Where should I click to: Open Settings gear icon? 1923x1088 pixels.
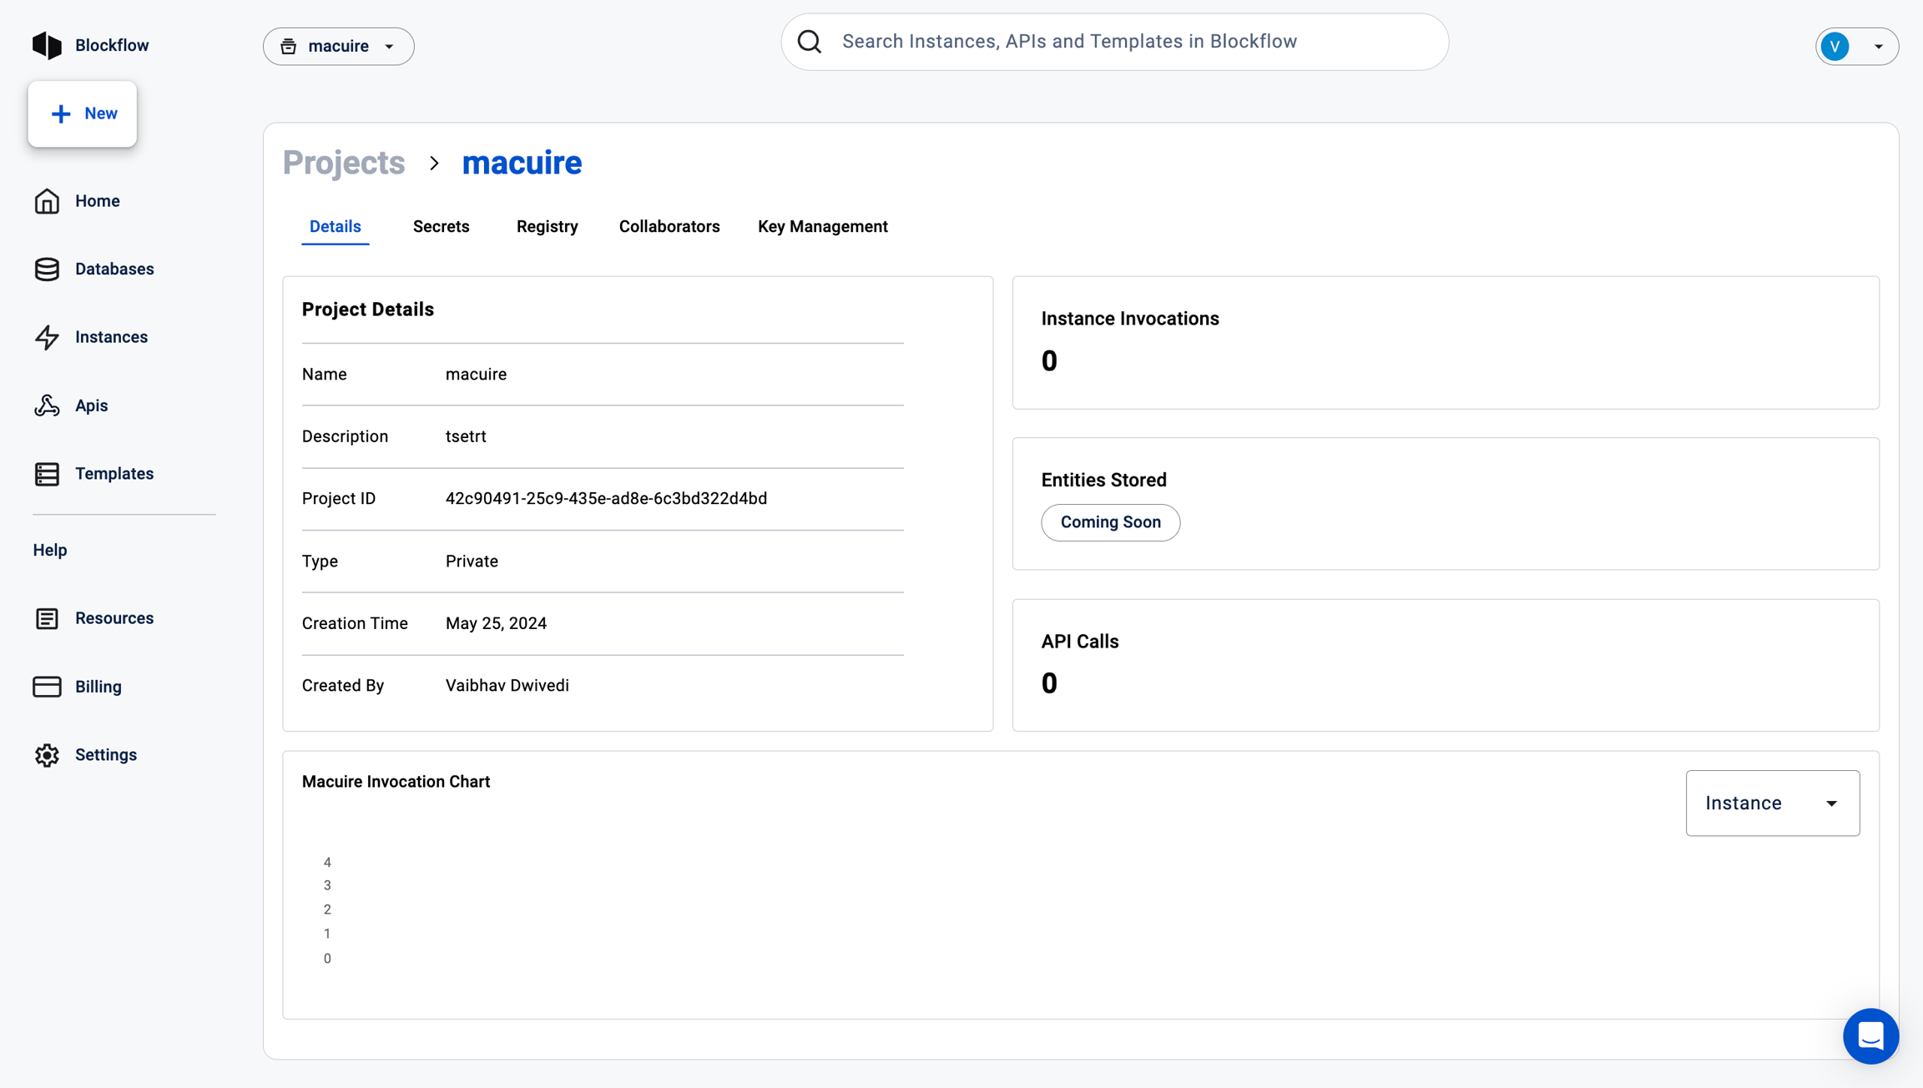click(x=47, y=755)
